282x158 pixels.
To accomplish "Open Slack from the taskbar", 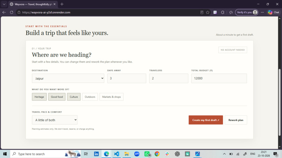I will coord(167,154).
